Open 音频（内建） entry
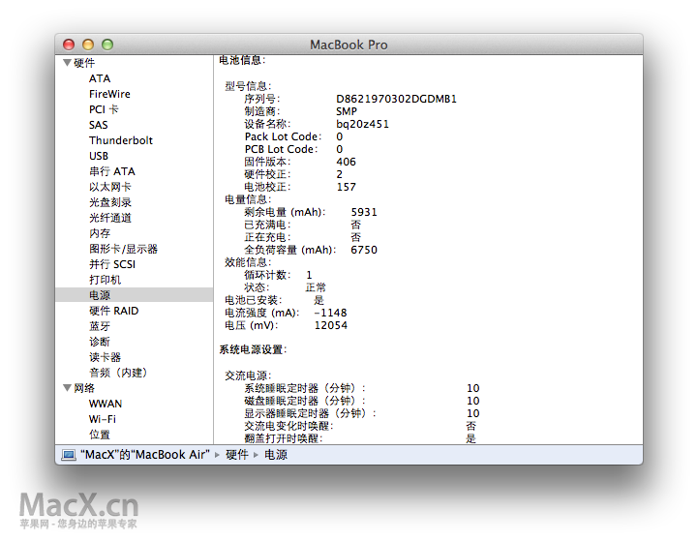The image size is (698, 541). tap(118, 373)
